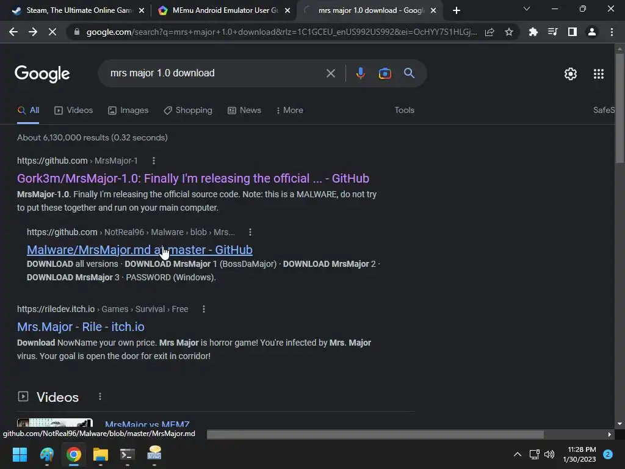Open the terminal app in taskbar
This screenshot has width=625, height=469.
point(128,454)
